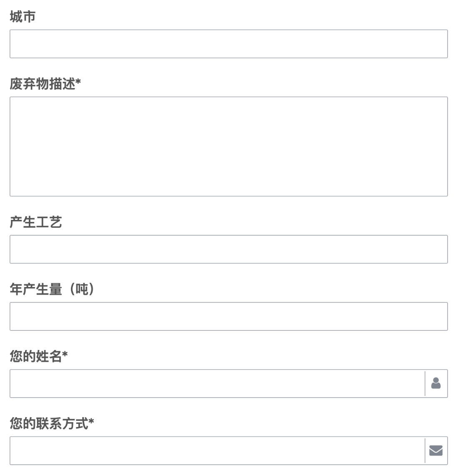Click the 废弃物描述 label text
Viewport: 463px width, 476px height.
pyautogui.click(x=43, y=84)
